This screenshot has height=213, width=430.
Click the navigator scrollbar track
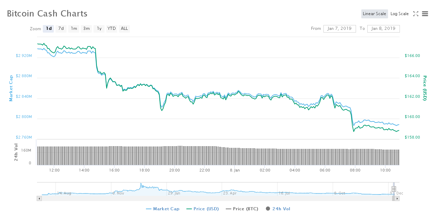point(206,198)
